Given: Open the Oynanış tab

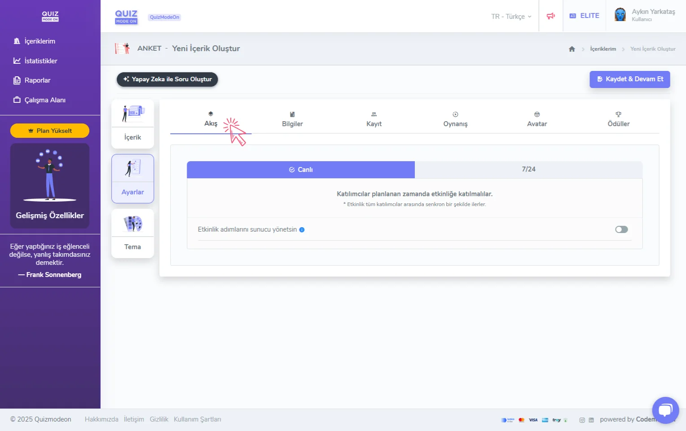Looking at the screenshot, I should click(x=455, y=119).
